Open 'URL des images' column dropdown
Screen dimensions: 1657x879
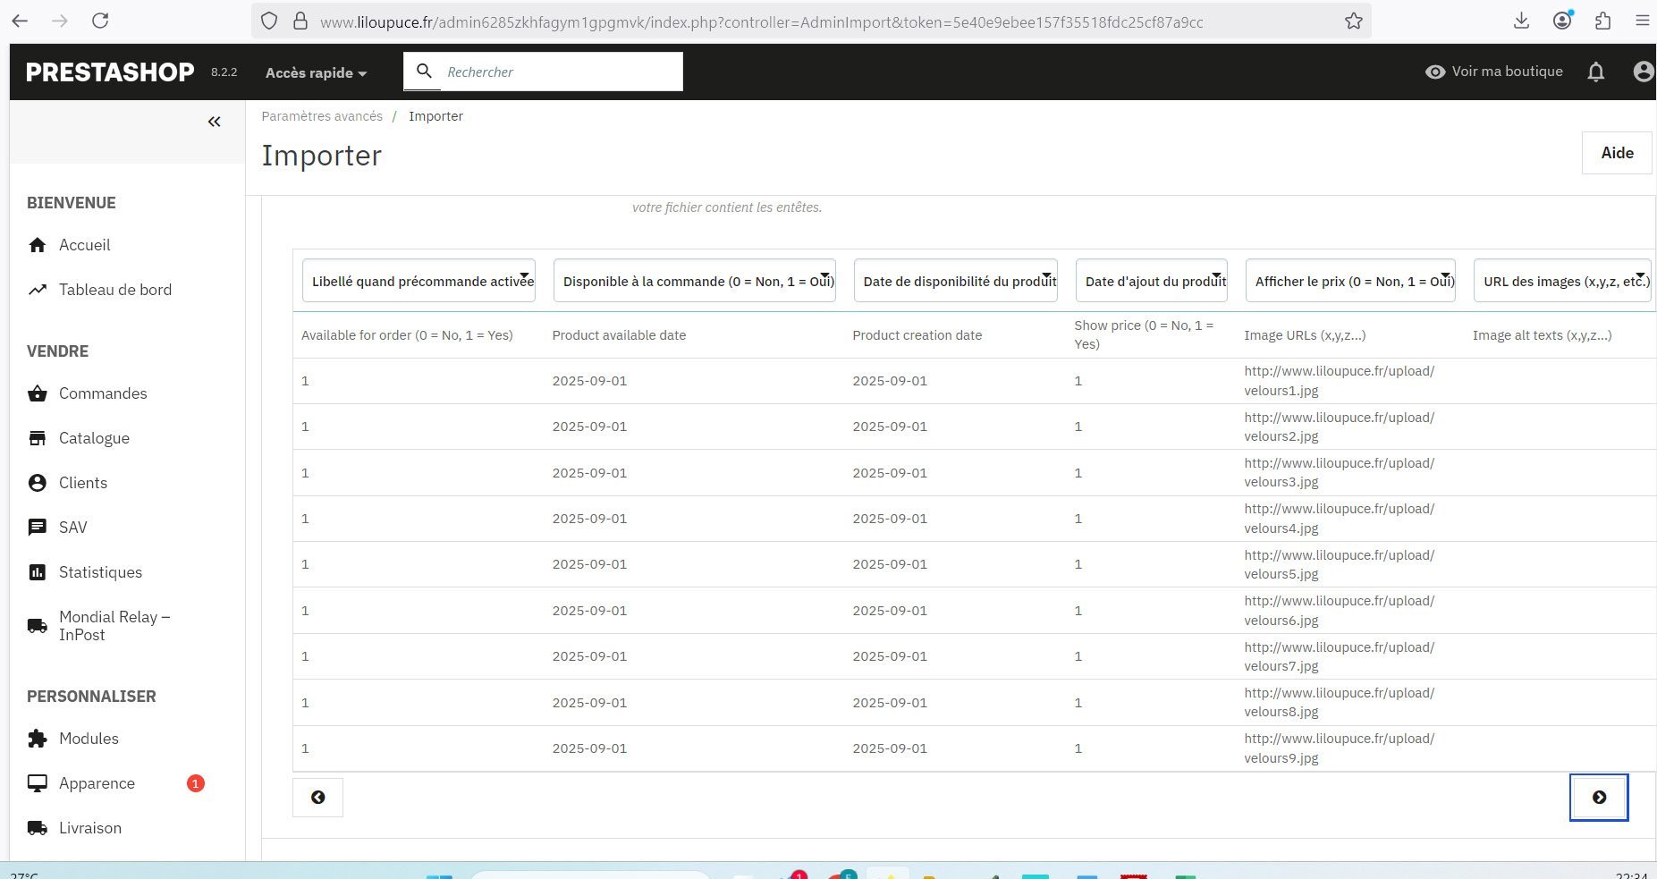coord(1562,281)
